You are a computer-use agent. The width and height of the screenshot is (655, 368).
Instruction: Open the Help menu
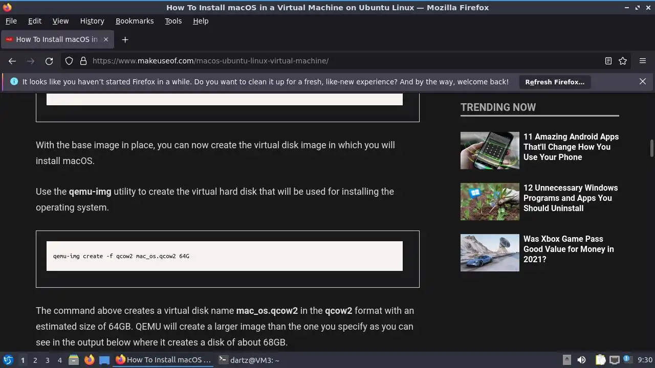click(x=201, y=21)
